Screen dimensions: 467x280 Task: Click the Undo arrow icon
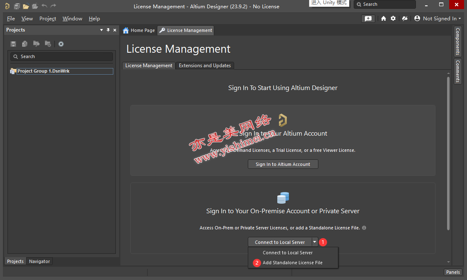(x=44, y=6)
